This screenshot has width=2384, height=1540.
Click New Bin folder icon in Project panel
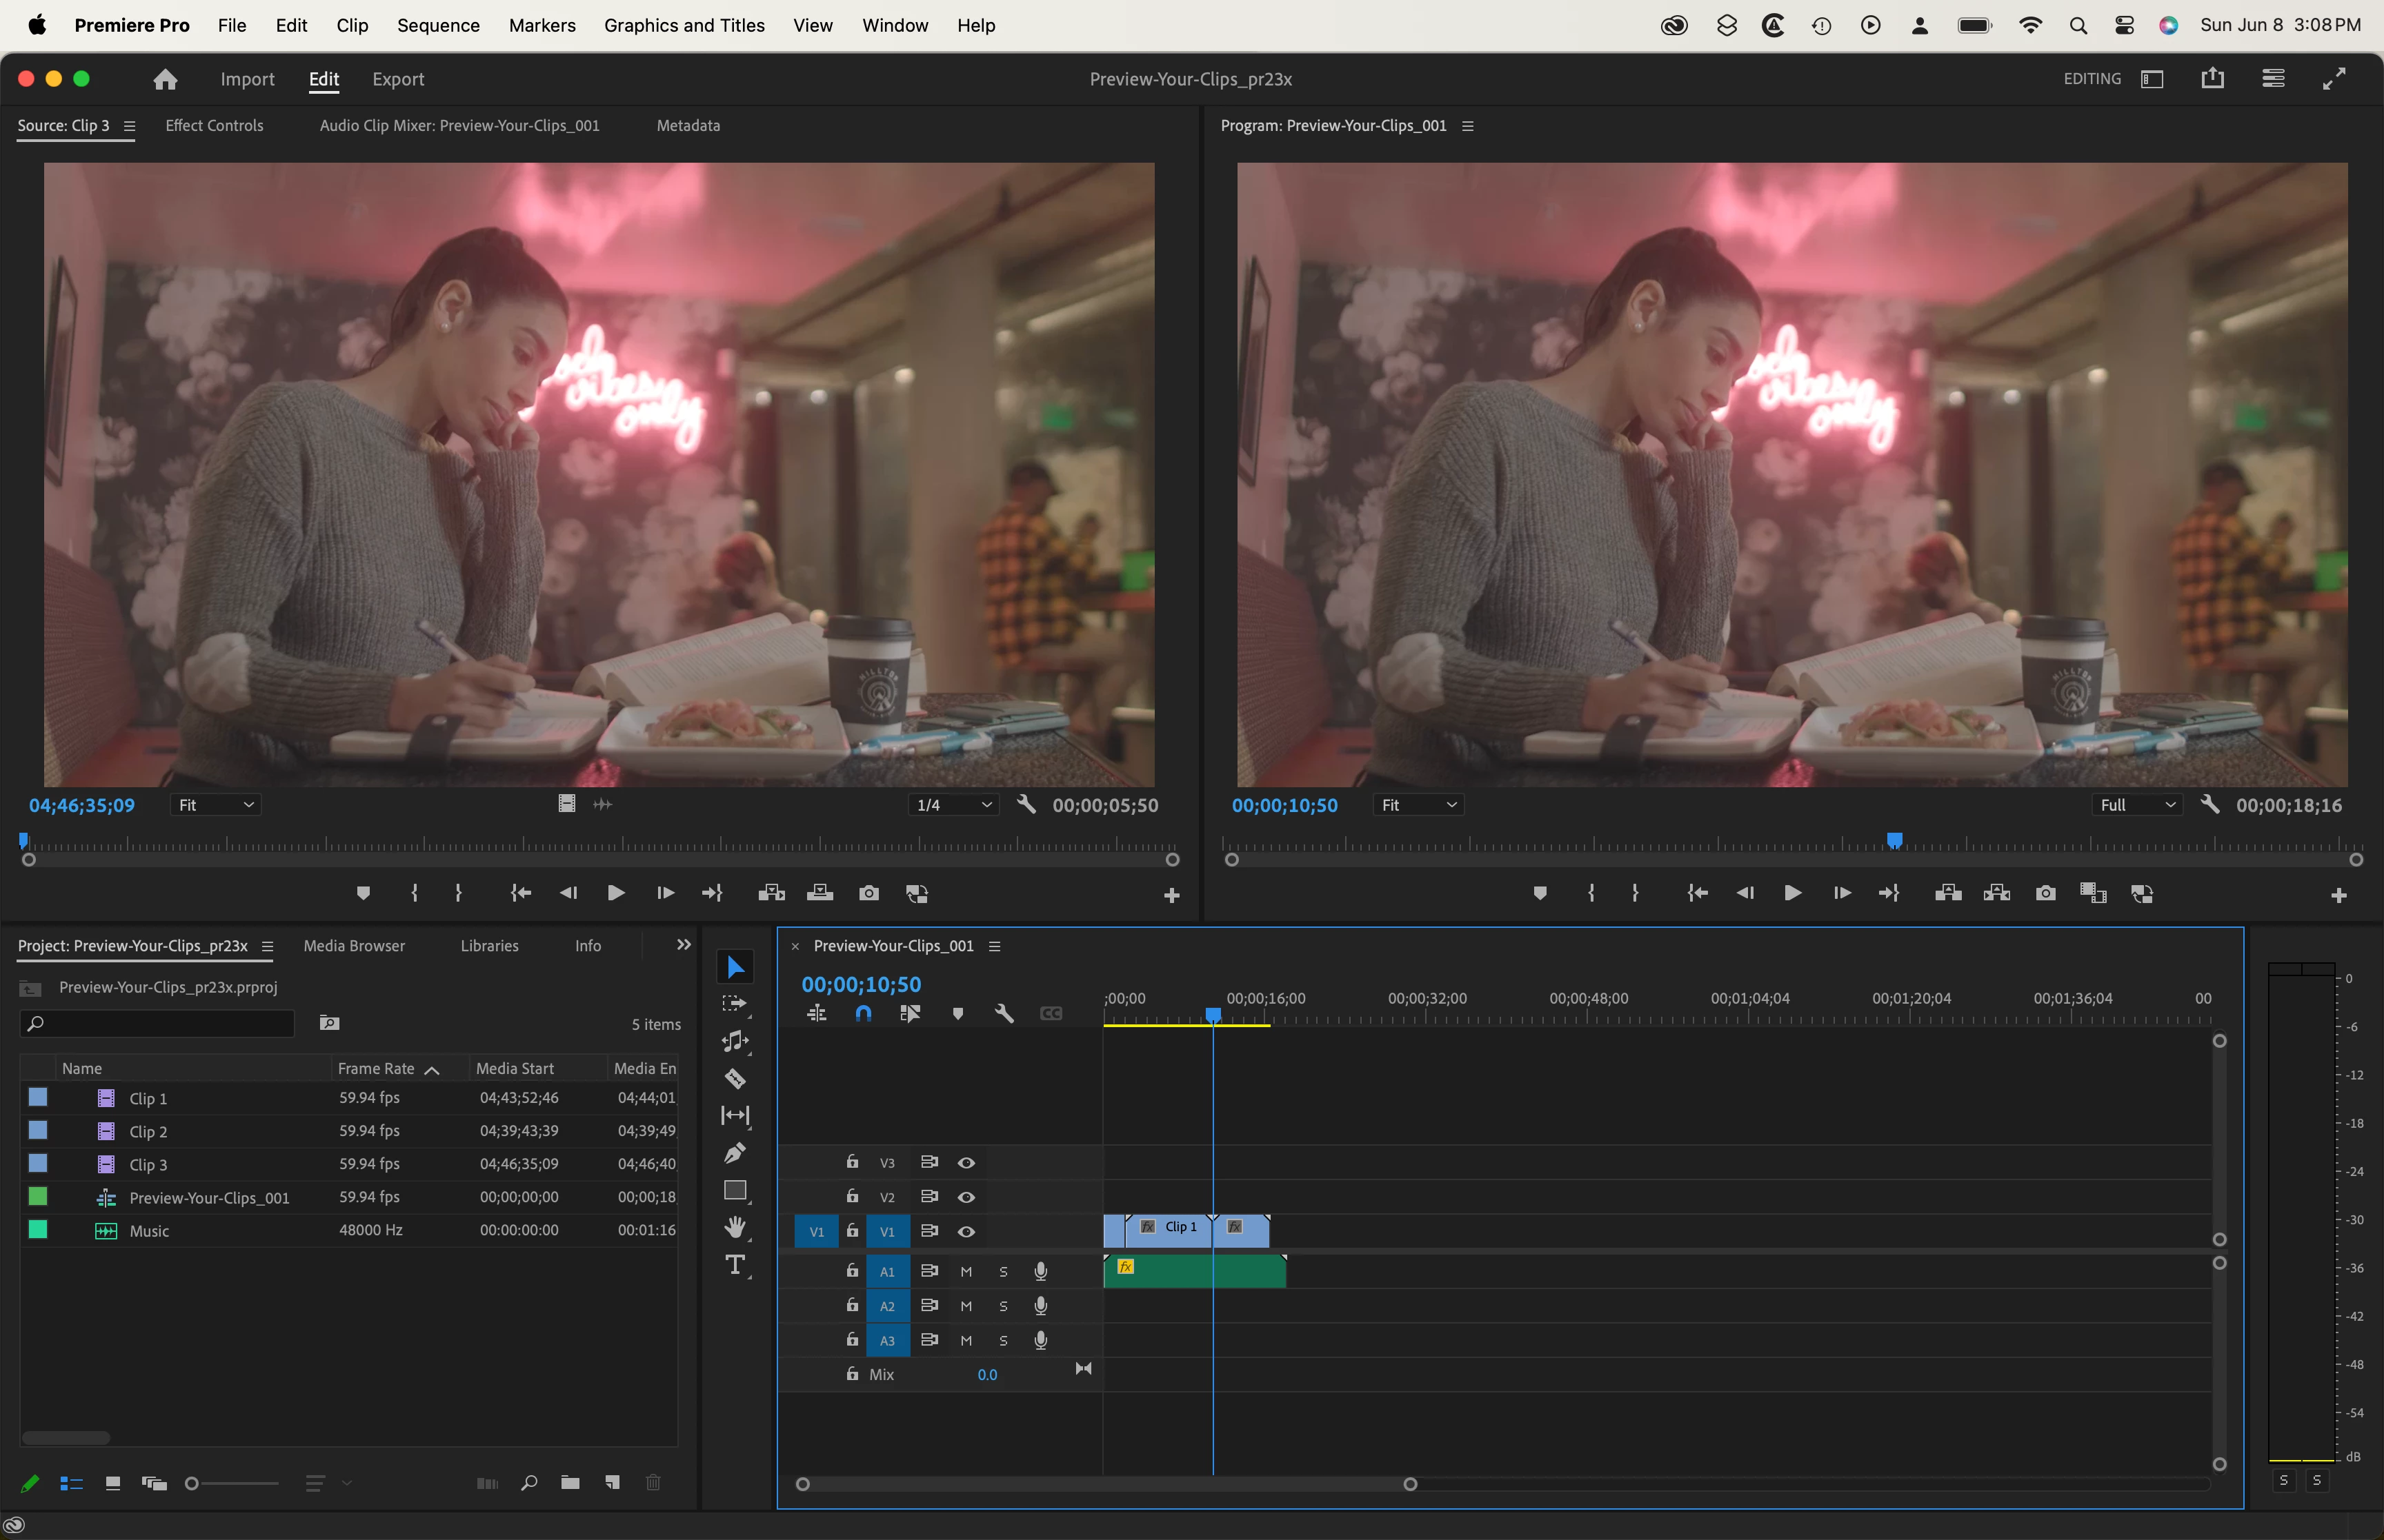coord(570,1483)
